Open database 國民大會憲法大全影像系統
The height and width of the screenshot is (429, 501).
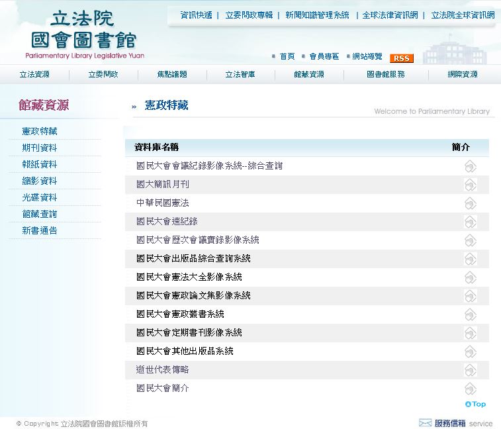[189, 277]
